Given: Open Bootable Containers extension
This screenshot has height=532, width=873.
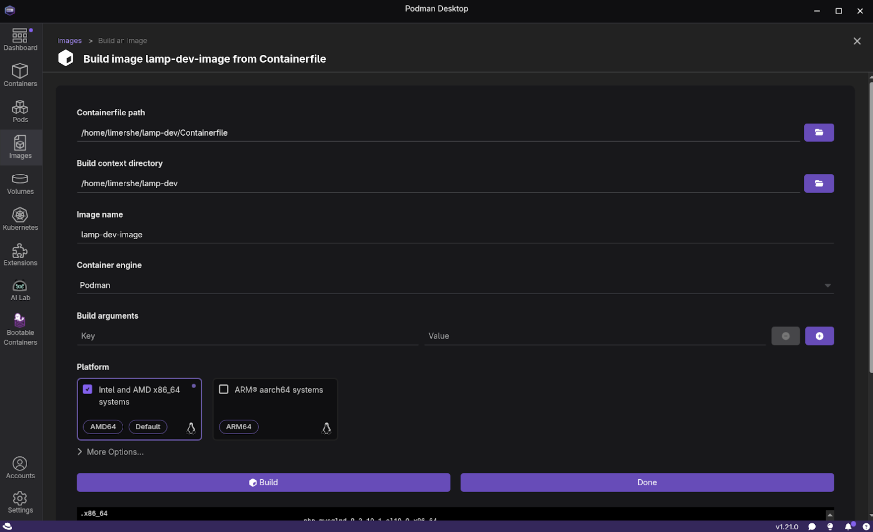Looking at the screenshot, I should pos(20,329).
